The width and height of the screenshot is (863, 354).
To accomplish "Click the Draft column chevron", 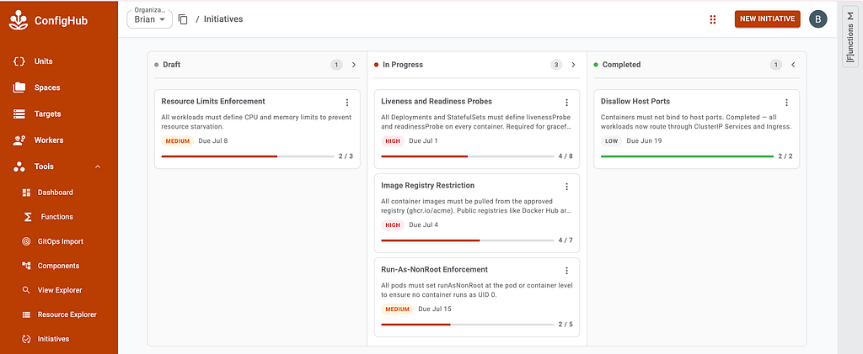I will [x=354, y=65].
